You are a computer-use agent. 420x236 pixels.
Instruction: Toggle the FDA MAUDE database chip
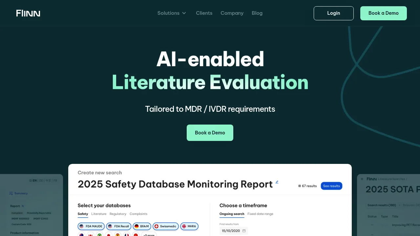91,226
